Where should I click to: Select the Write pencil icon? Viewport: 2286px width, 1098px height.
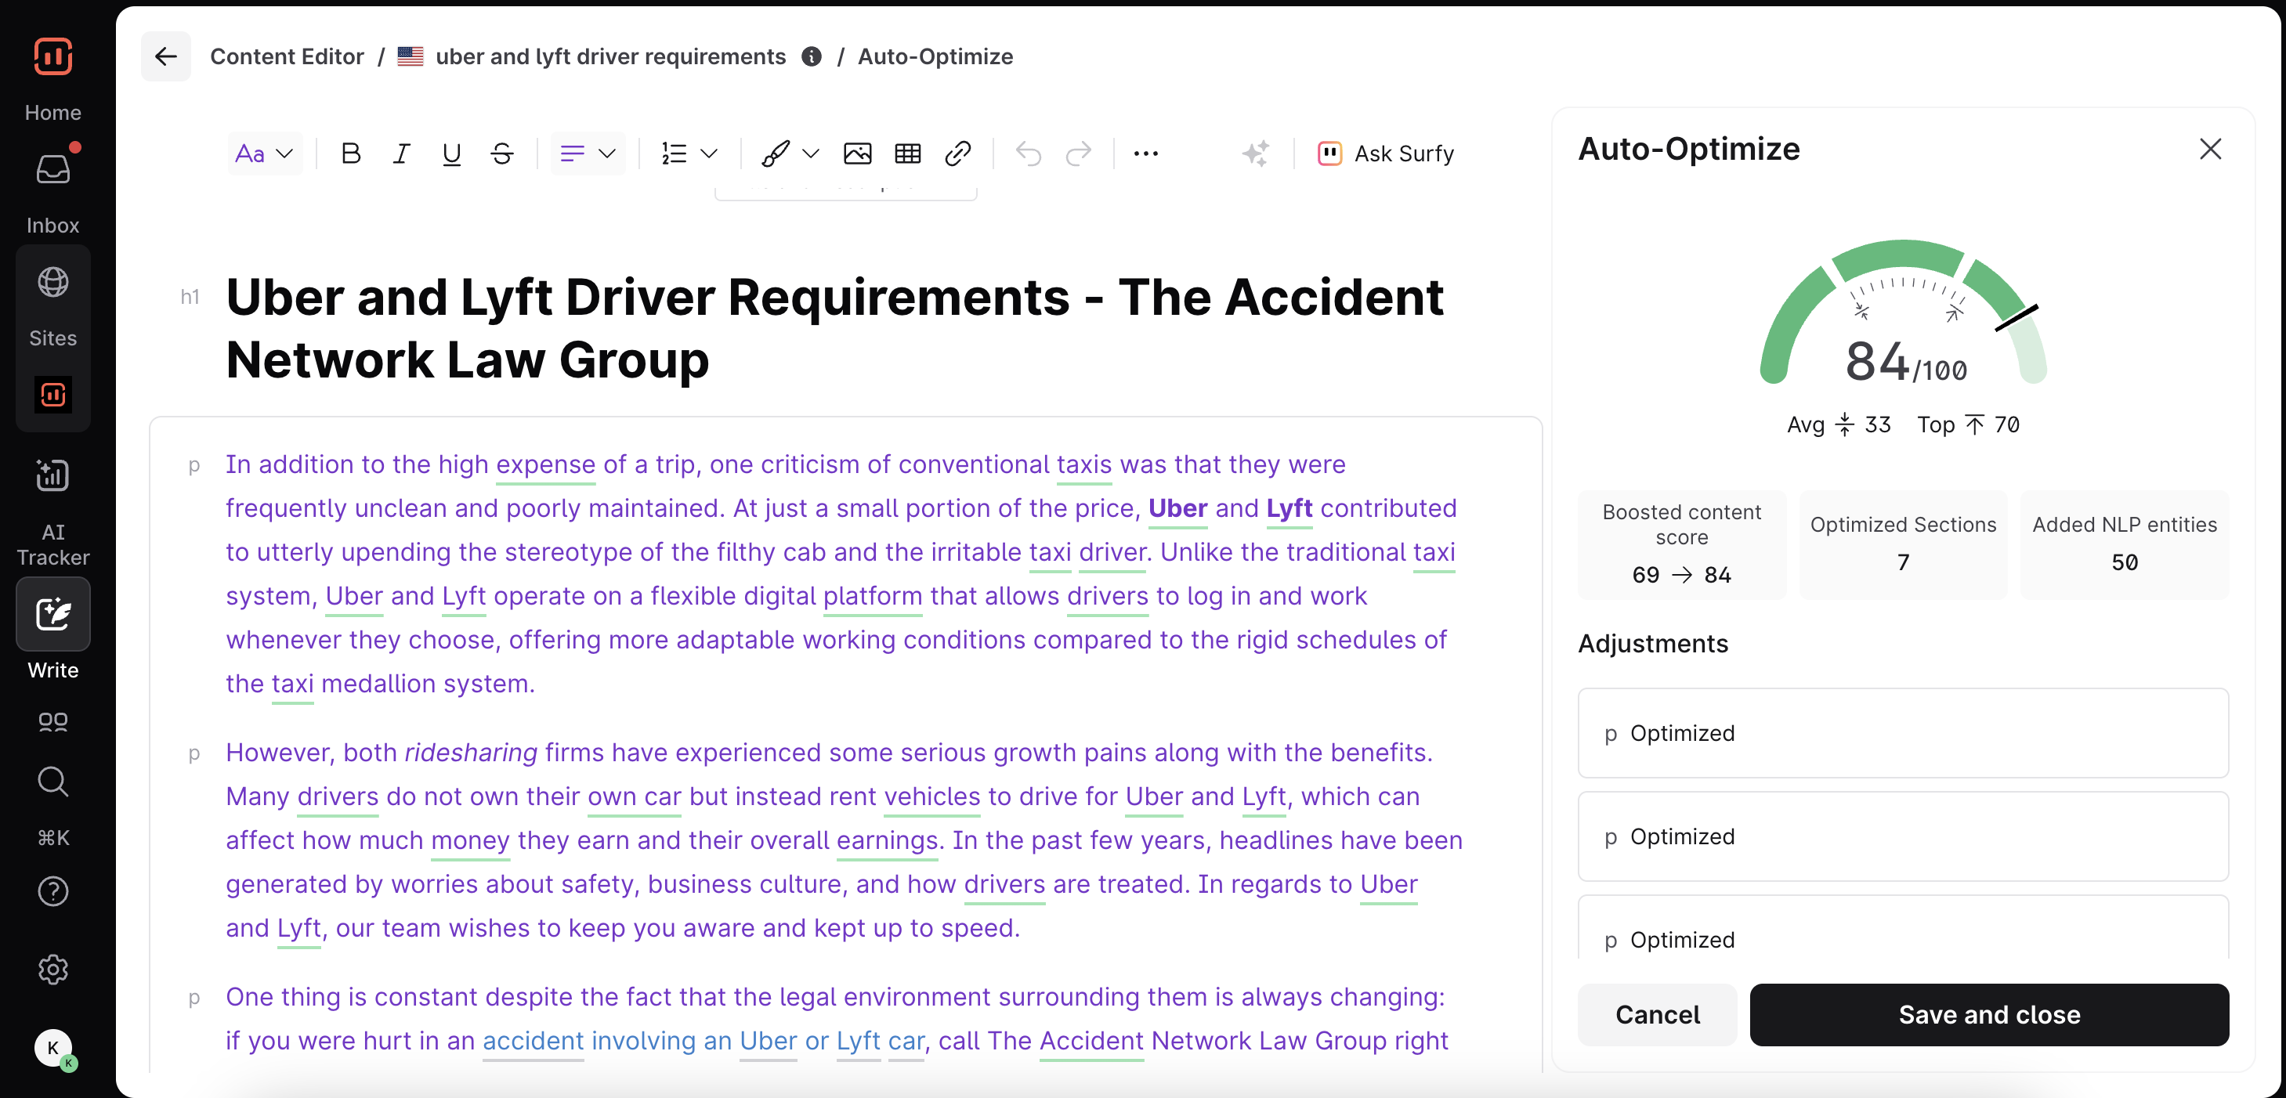tap(52, 615)
